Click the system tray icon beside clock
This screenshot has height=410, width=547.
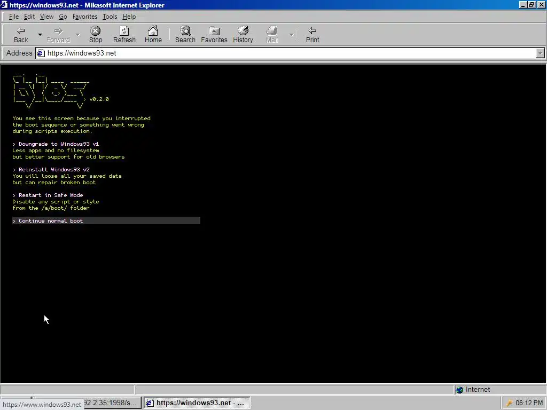click(x=509, y=403)
